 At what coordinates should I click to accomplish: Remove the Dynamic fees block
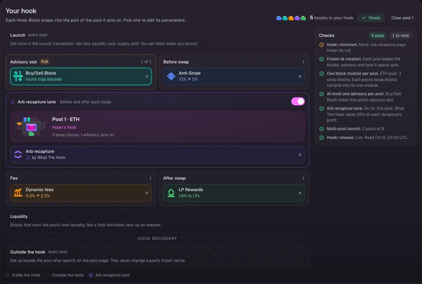[147, 193]
